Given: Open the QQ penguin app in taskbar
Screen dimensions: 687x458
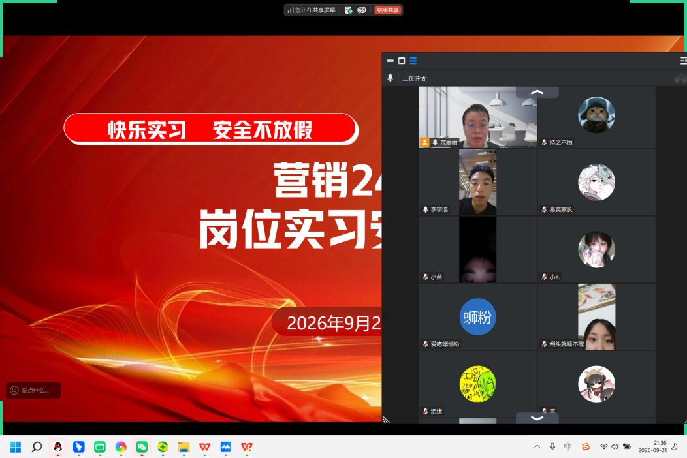Looking at the screenshot, I should [x=58, y=447].
